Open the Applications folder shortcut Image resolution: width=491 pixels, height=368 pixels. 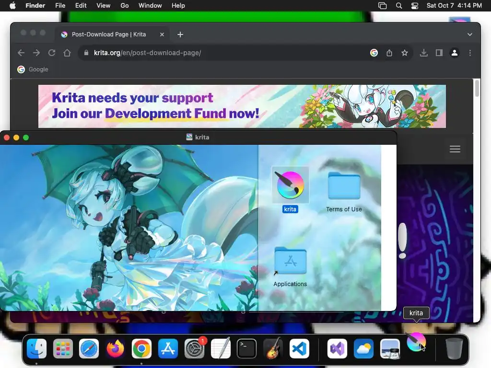[x=290, y=261]
